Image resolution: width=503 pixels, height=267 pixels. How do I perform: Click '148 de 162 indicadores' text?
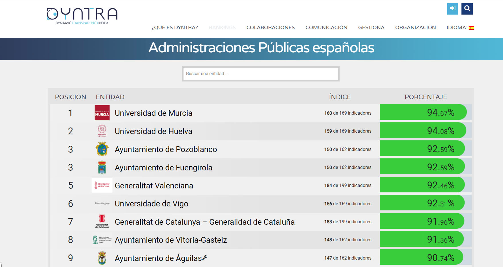tap(348, 240)
